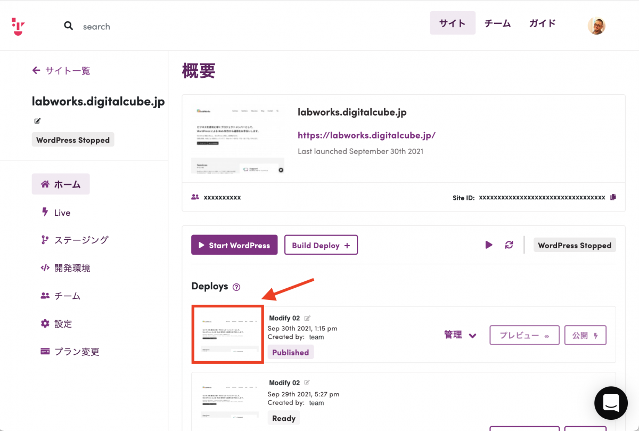Open Deploys help question mark icon
This screenshot has height=431, width=639.
click(x=236, y=287)
